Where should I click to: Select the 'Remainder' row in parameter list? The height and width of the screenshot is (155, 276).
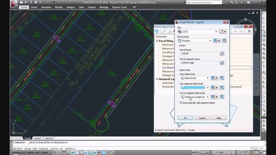tap(168, 87)
